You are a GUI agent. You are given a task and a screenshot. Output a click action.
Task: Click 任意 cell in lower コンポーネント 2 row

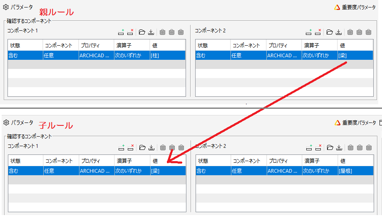249,171
